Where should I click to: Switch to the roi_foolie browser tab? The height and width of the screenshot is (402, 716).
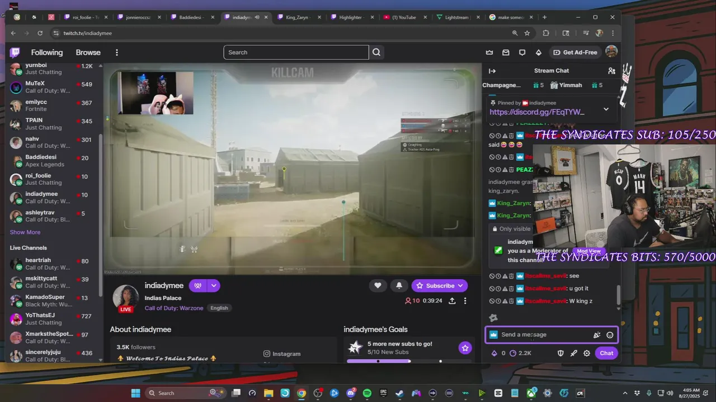tap(86, 17)
